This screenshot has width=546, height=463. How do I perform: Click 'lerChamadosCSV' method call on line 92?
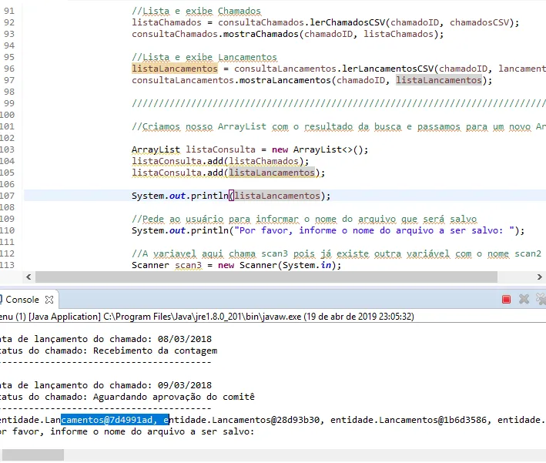[x=347, y=22]
